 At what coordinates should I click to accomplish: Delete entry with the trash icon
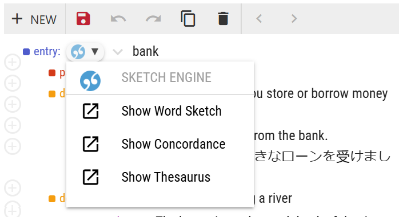coord(223,18)
